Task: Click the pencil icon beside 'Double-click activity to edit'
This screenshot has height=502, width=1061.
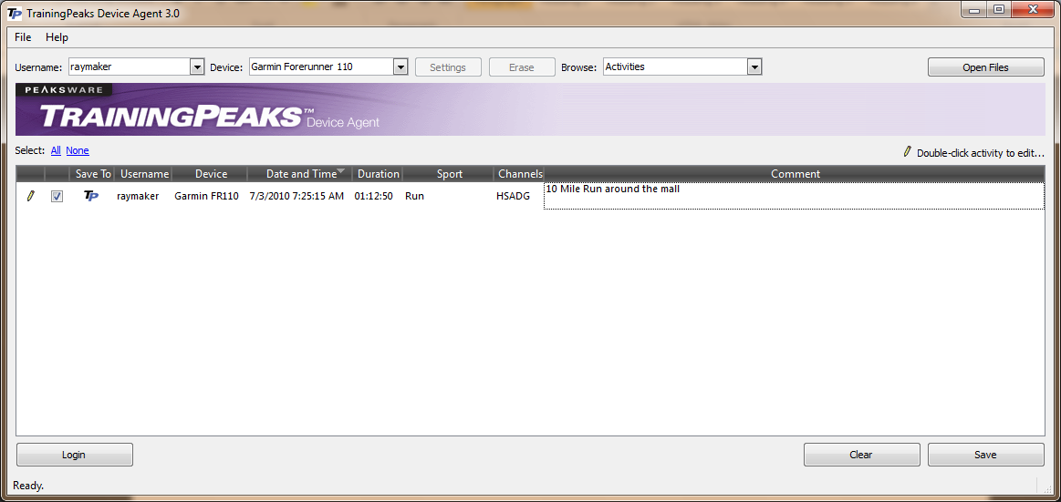Action: tap(908, 152)
